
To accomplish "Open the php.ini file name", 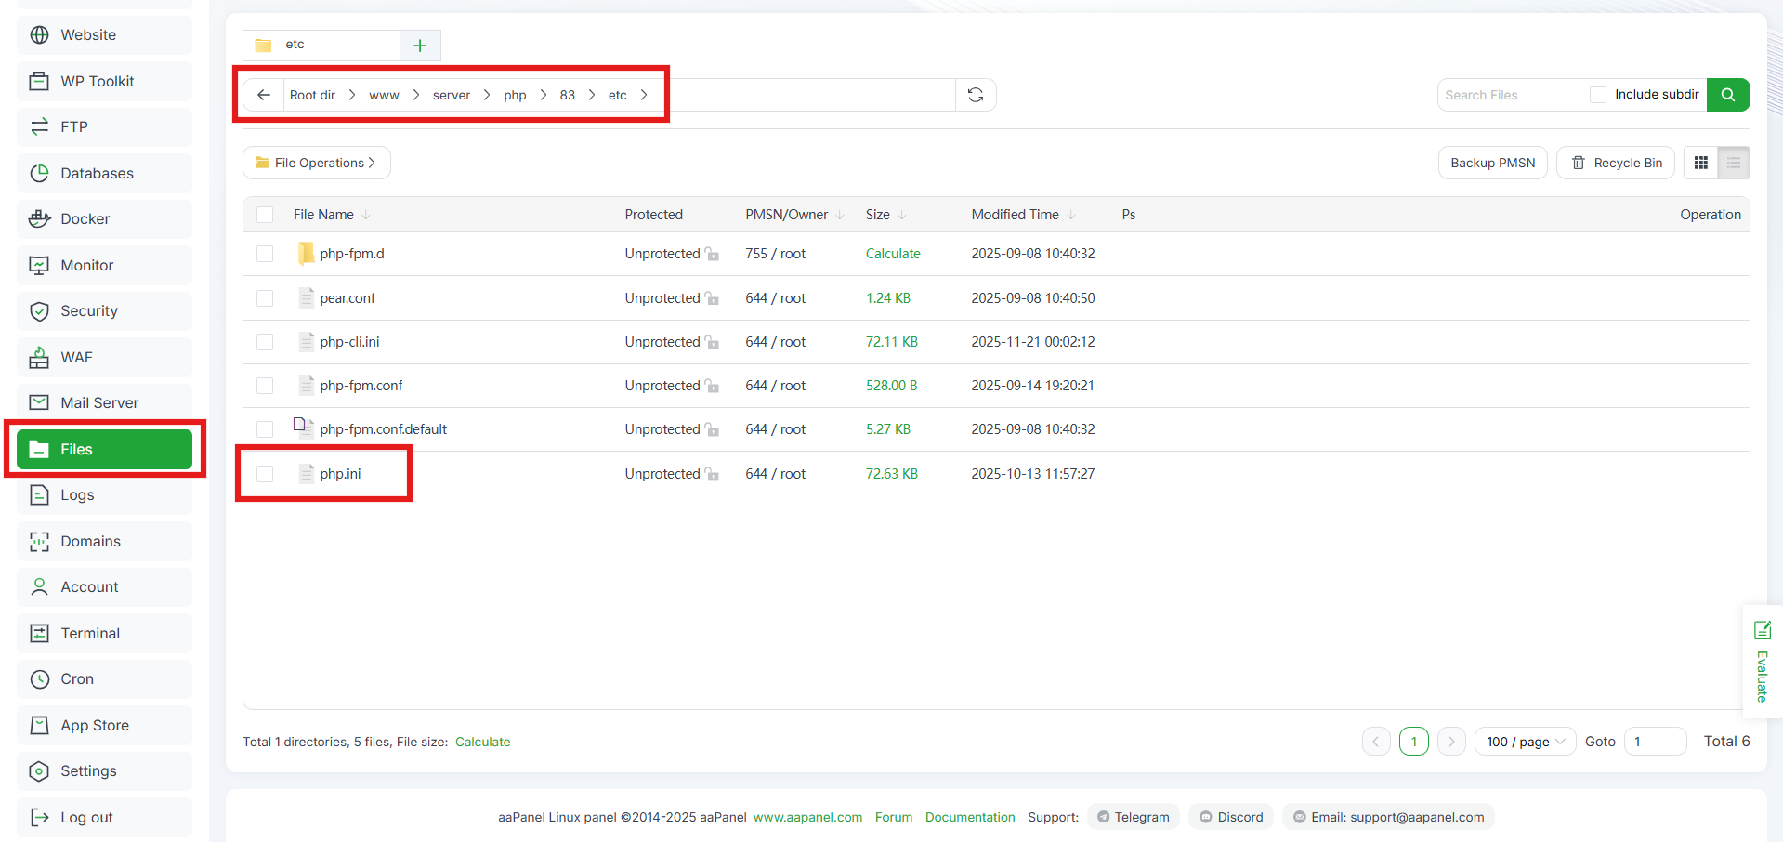I will [340, 474].
